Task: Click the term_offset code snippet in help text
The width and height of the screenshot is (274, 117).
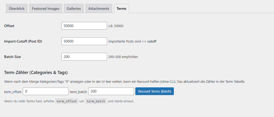Action: (66, 101)
